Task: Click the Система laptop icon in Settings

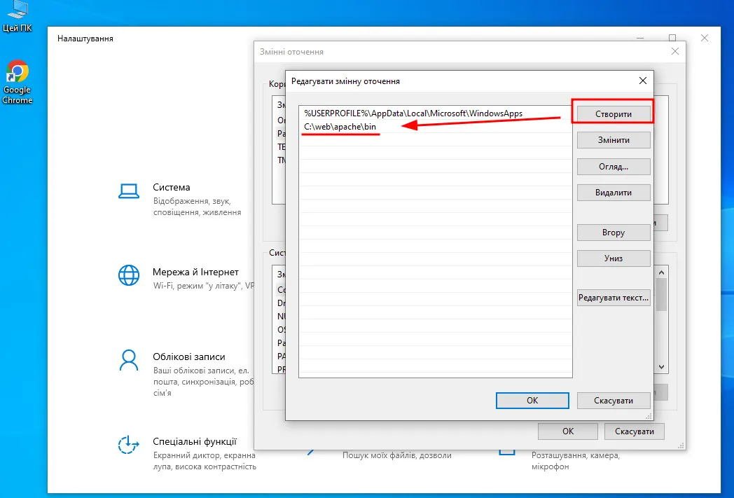Action: pos(128,192)
